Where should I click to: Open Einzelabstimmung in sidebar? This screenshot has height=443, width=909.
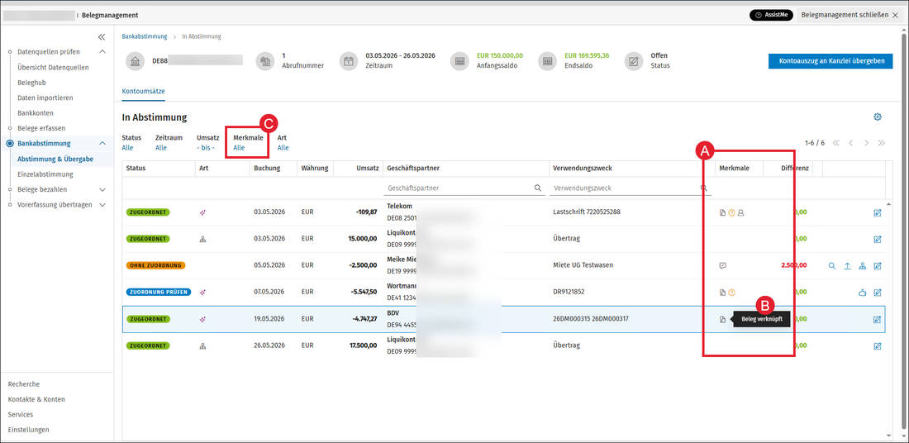(45, 174)
